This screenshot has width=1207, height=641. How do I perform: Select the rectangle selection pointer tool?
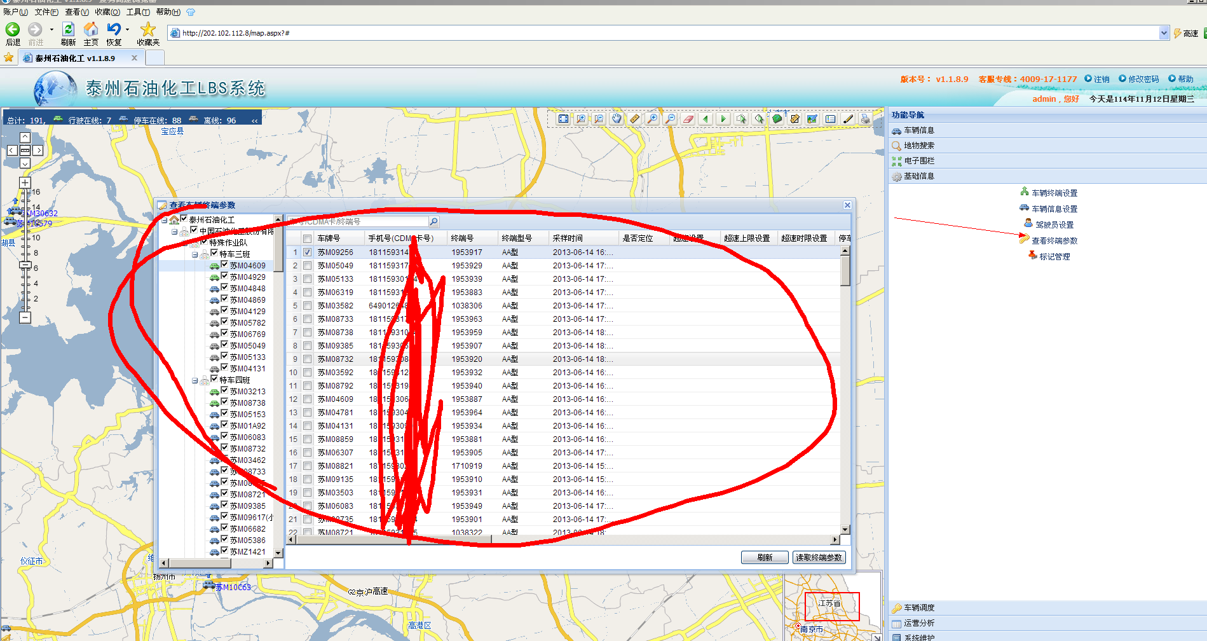click(741, 119)
